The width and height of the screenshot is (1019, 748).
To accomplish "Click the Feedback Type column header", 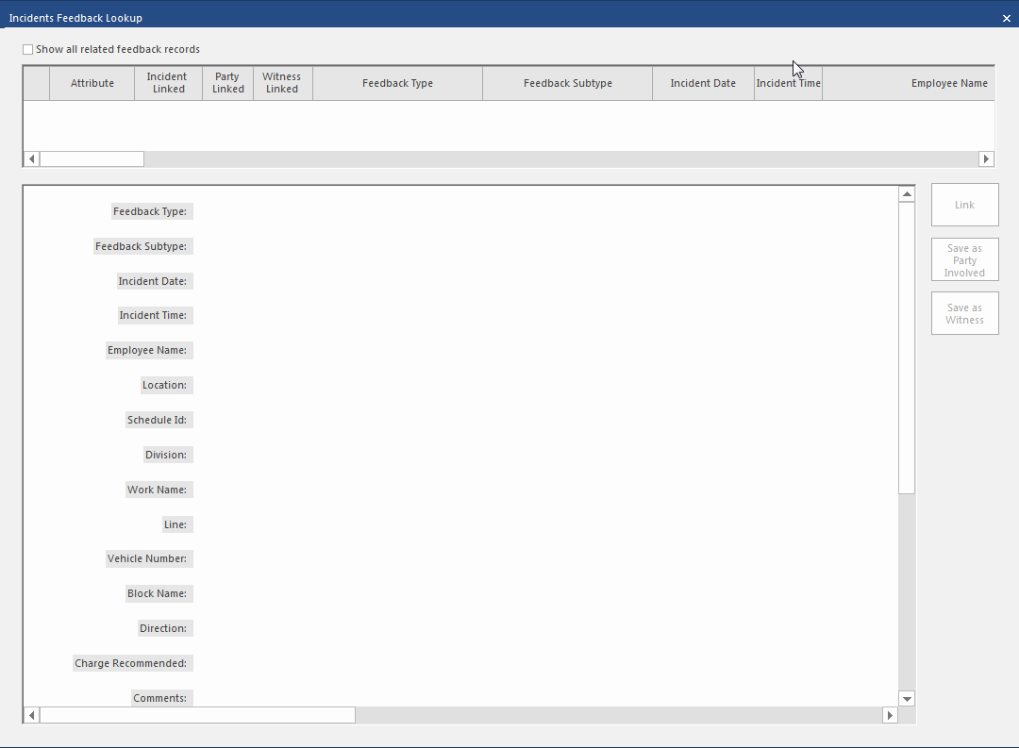I will coord(396,83).
